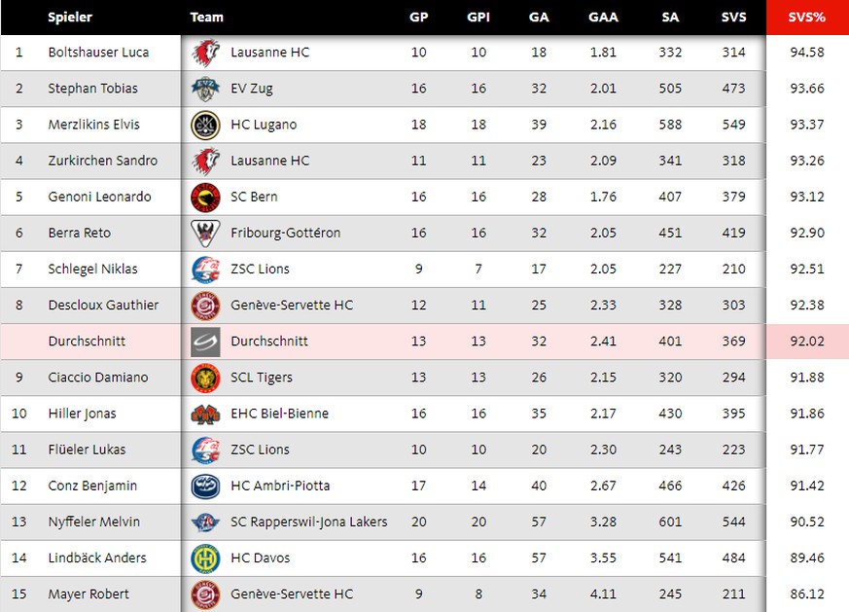Click the EV Zug team logo
This screenshot has height=612, width=849.
[206, 89]
